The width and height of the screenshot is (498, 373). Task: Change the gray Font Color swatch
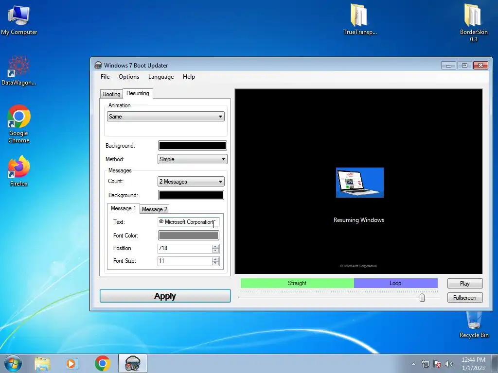point(189,236)
